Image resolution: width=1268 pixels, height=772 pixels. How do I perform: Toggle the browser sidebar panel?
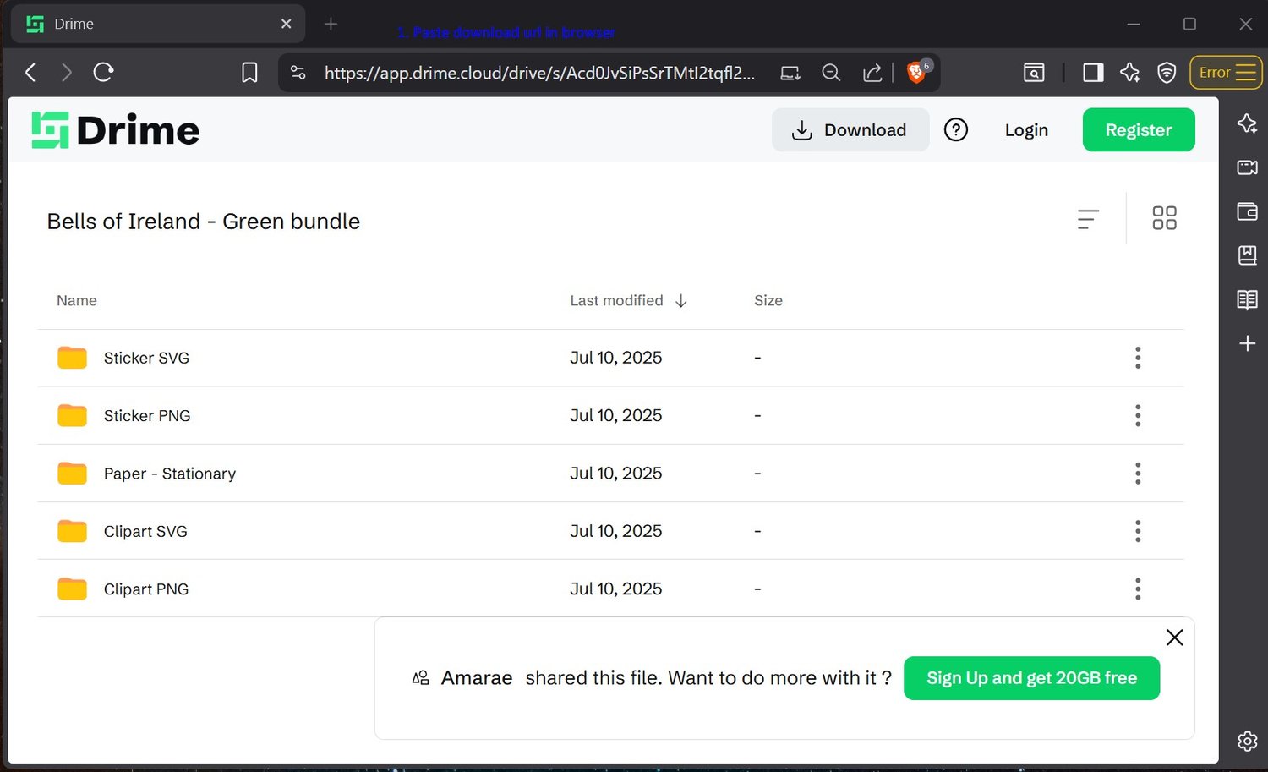(x=1093, y=73)
